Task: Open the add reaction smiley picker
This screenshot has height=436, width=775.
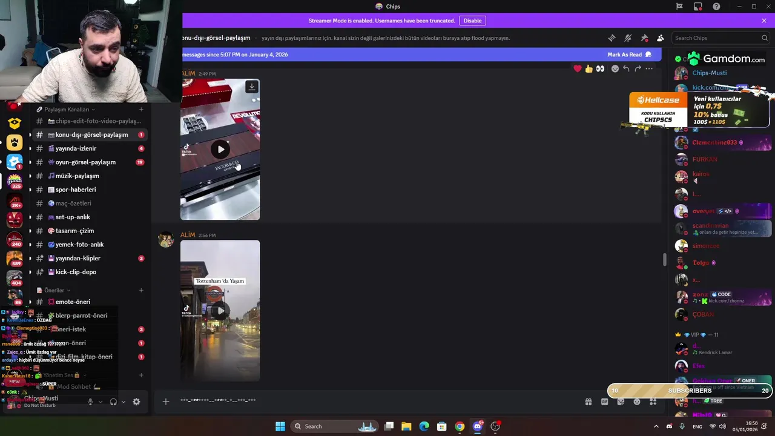Action: point(615,68)
